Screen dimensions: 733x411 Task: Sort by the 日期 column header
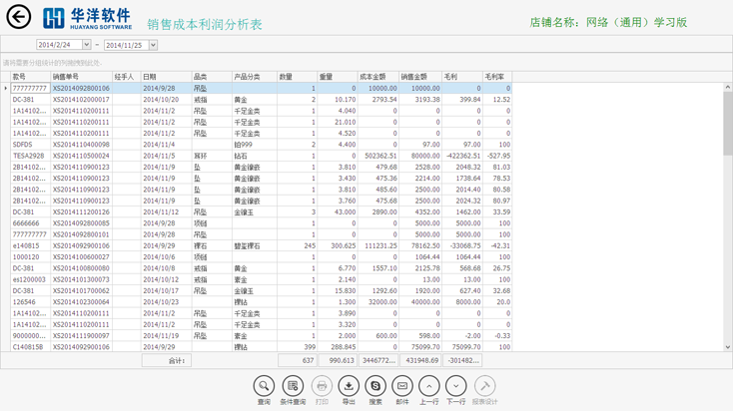tap(167, 77)
